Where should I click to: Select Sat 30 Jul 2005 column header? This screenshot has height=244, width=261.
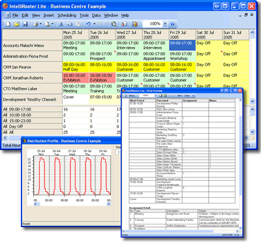(x=209, y=35)
